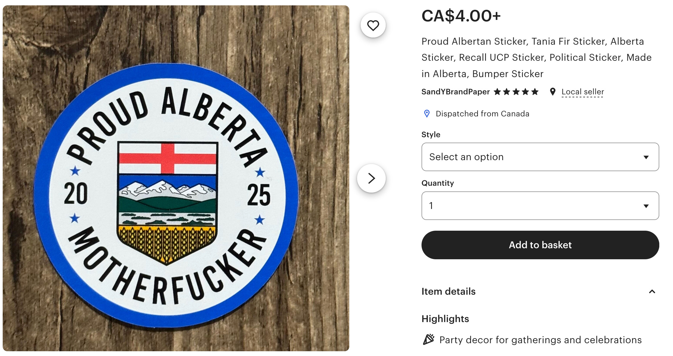This screenshot has height=356, width=673.
Task: Click the five-star seller rating
Action: [x=516, y=92]
